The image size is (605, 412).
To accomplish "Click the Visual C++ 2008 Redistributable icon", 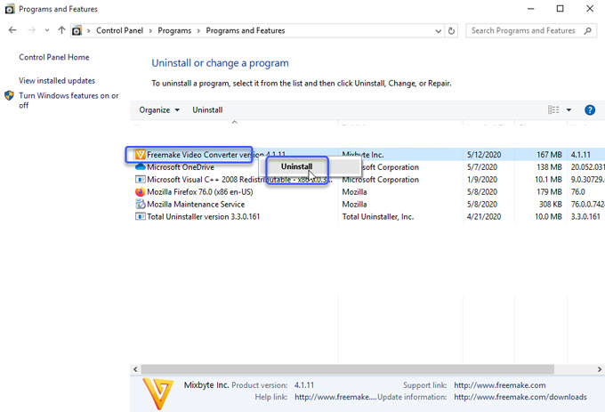I will pyautogui.click(x=140, y=180).
